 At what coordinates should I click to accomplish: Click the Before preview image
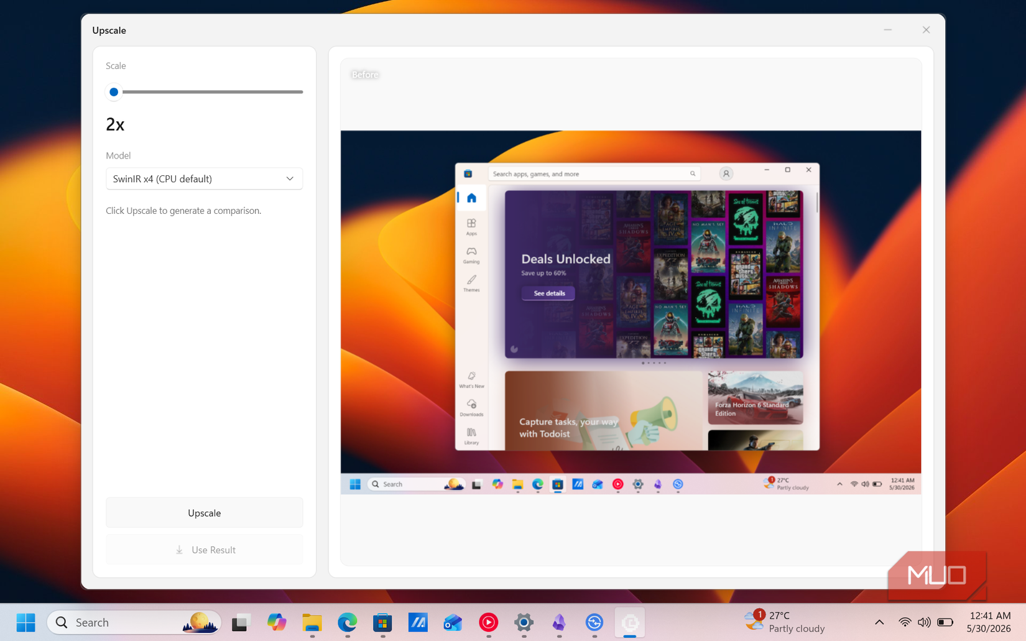[x=631, y=312]
